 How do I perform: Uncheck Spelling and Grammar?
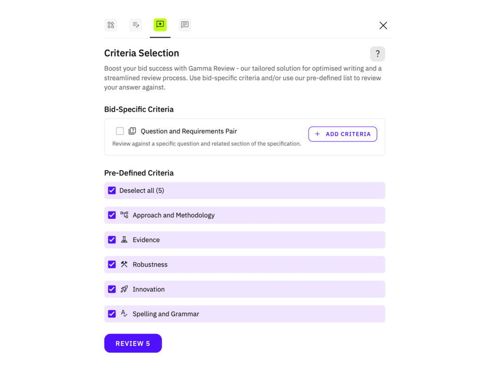coord(112,314)
